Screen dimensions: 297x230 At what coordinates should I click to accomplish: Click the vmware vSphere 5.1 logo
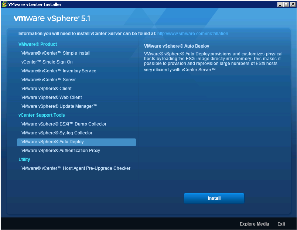tap(52, 18)
